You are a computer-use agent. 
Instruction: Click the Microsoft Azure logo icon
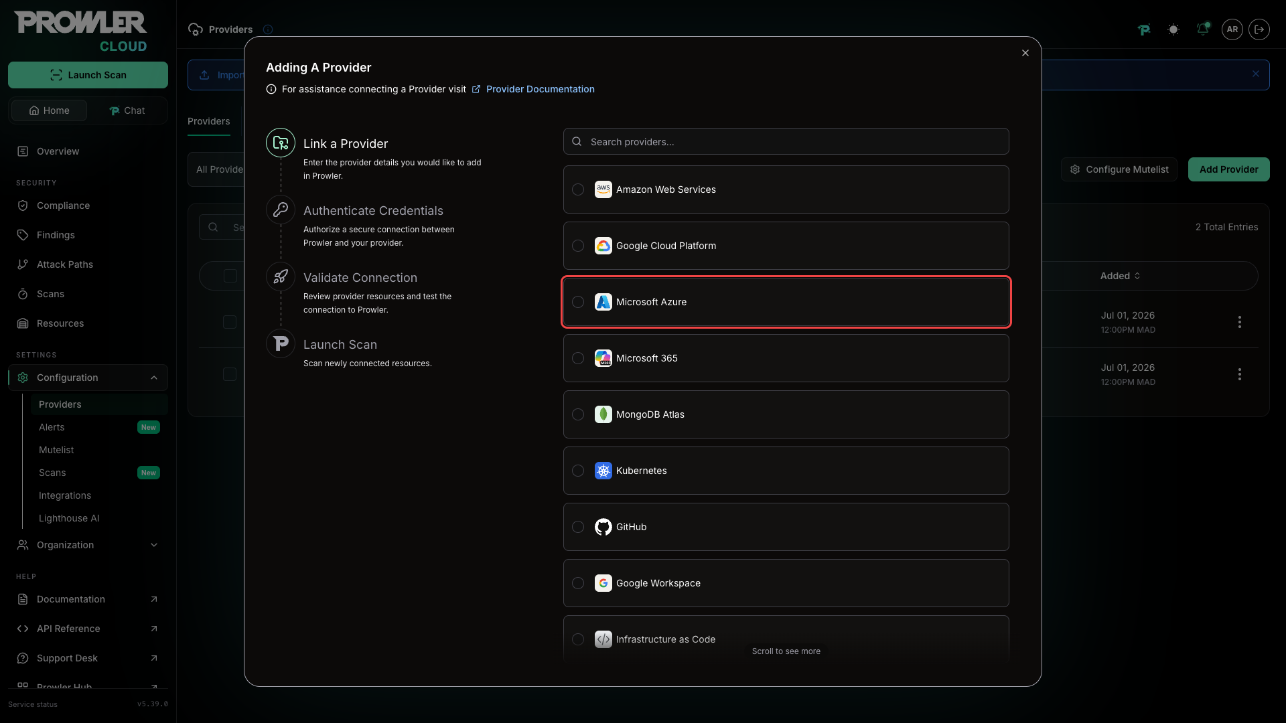point(603,302)
